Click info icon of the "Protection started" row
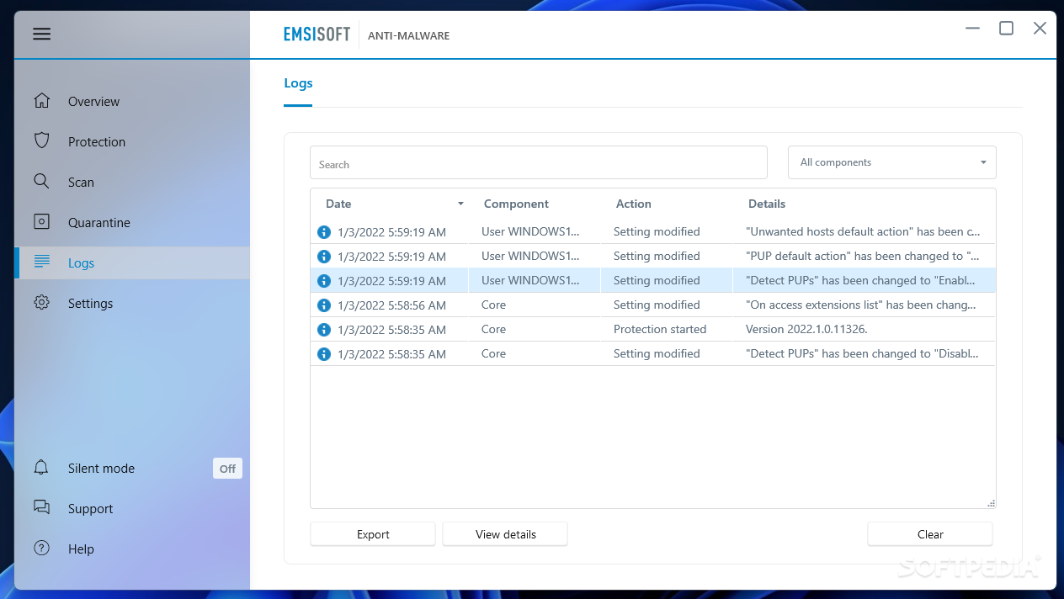1064x599 pixels. tap(324, 330)
